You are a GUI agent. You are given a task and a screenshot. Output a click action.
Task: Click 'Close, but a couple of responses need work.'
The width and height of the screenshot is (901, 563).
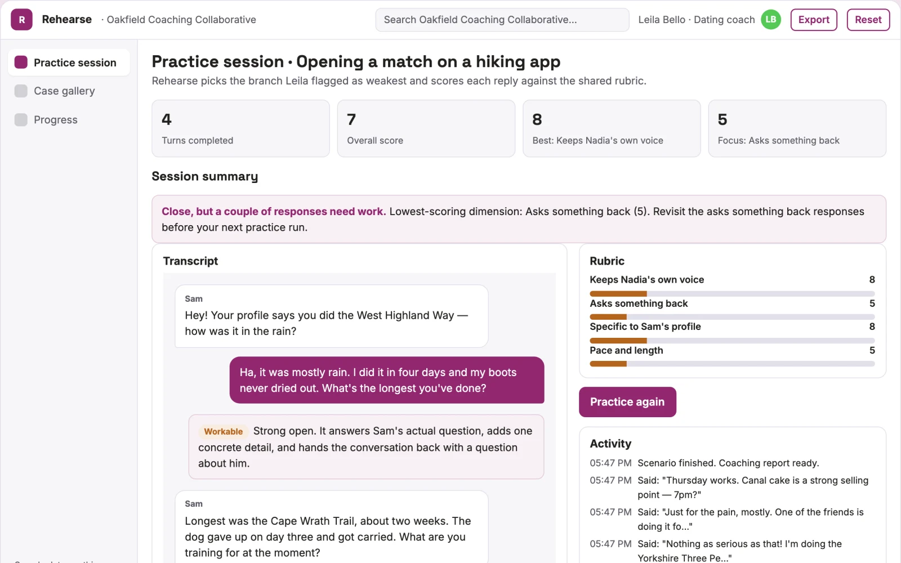[x=274, y=212]
